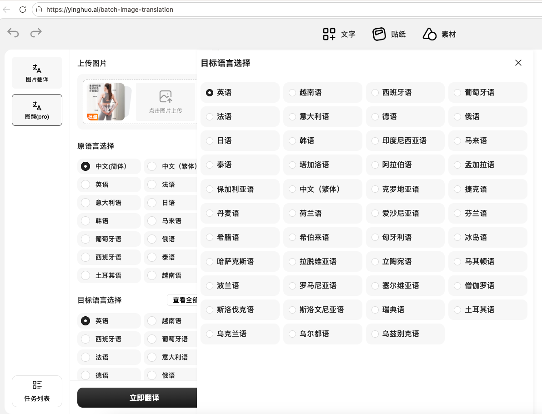Image resolution: width=542 pixels, height=414 pixels.
Task: Click the undo arrow icon
Action: pyautogui.click(x=13, y=33)
